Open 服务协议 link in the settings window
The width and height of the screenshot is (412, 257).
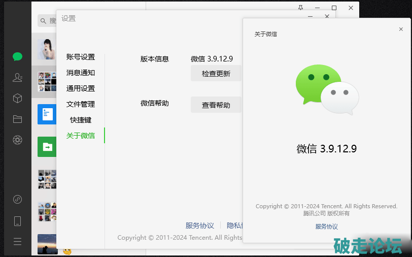point(199,226)
